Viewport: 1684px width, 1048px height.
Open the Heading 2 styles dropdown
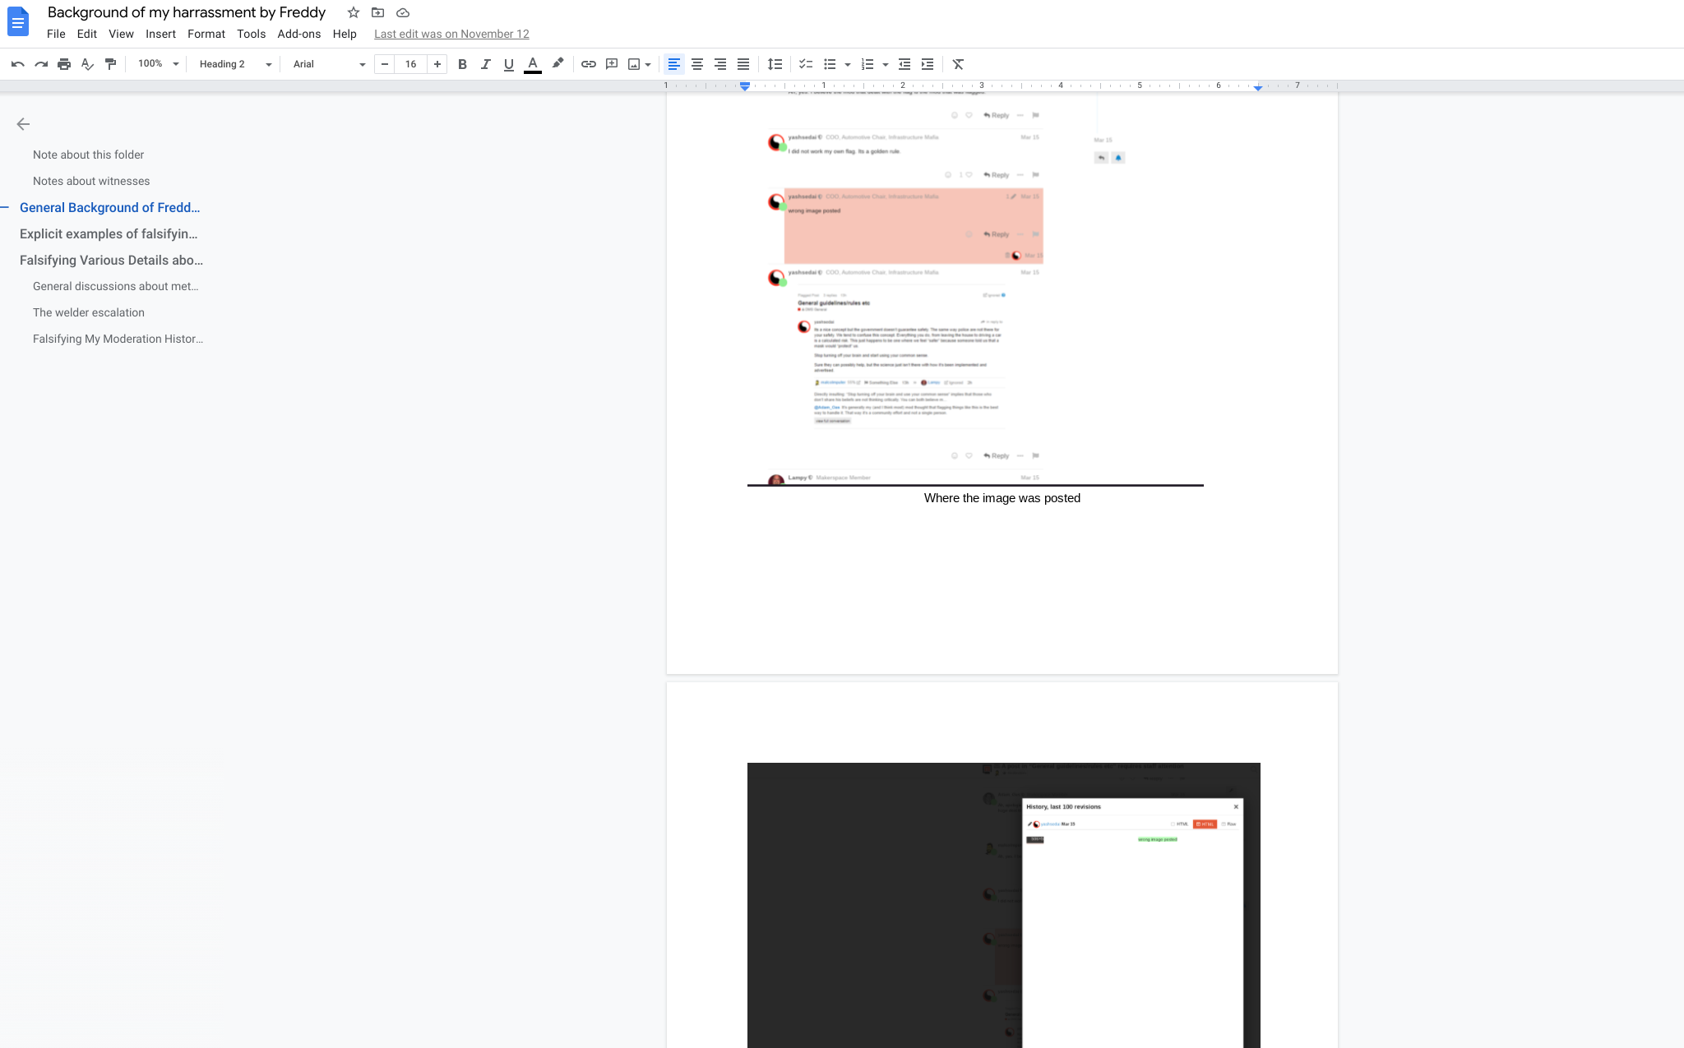pos(234,64)
